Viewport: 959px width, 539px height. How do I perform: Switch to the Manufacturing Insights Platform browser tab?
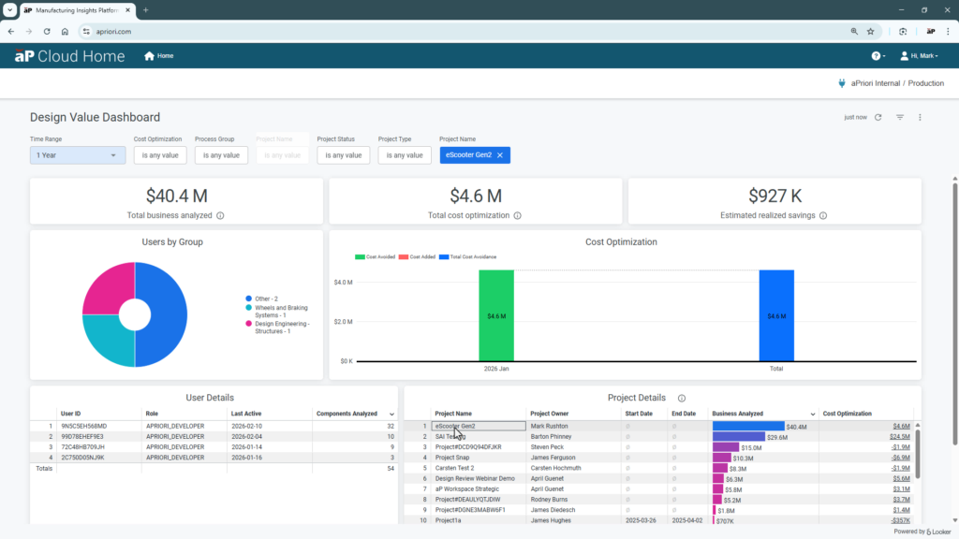click(75, 10)
